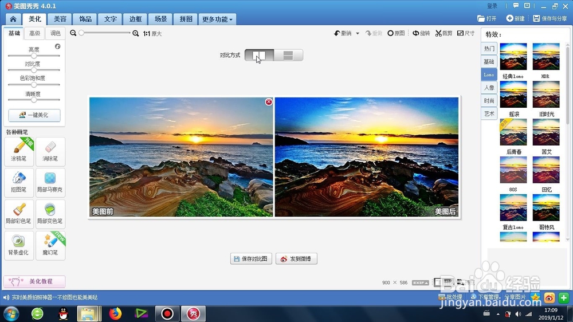Select the 魔幻笔 magic pen tool
The width and height of the screenshot is (573, 322).
click(50, 245)
